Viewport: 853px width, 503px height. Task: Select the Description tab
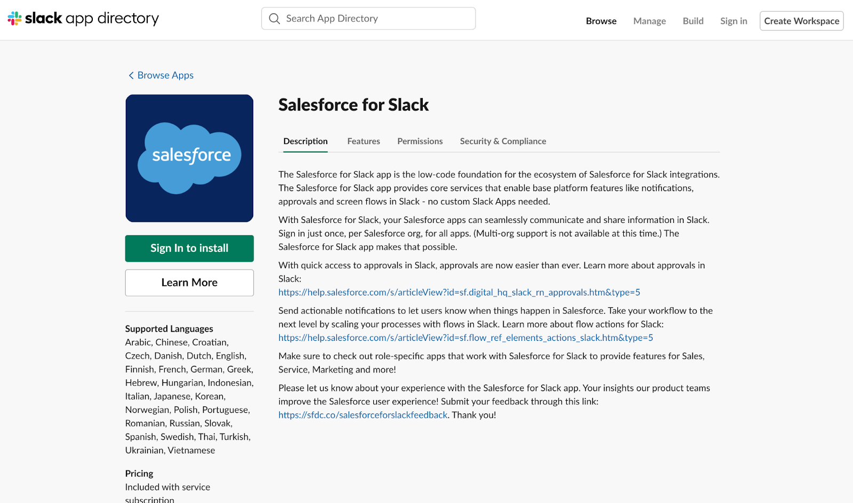305,141
